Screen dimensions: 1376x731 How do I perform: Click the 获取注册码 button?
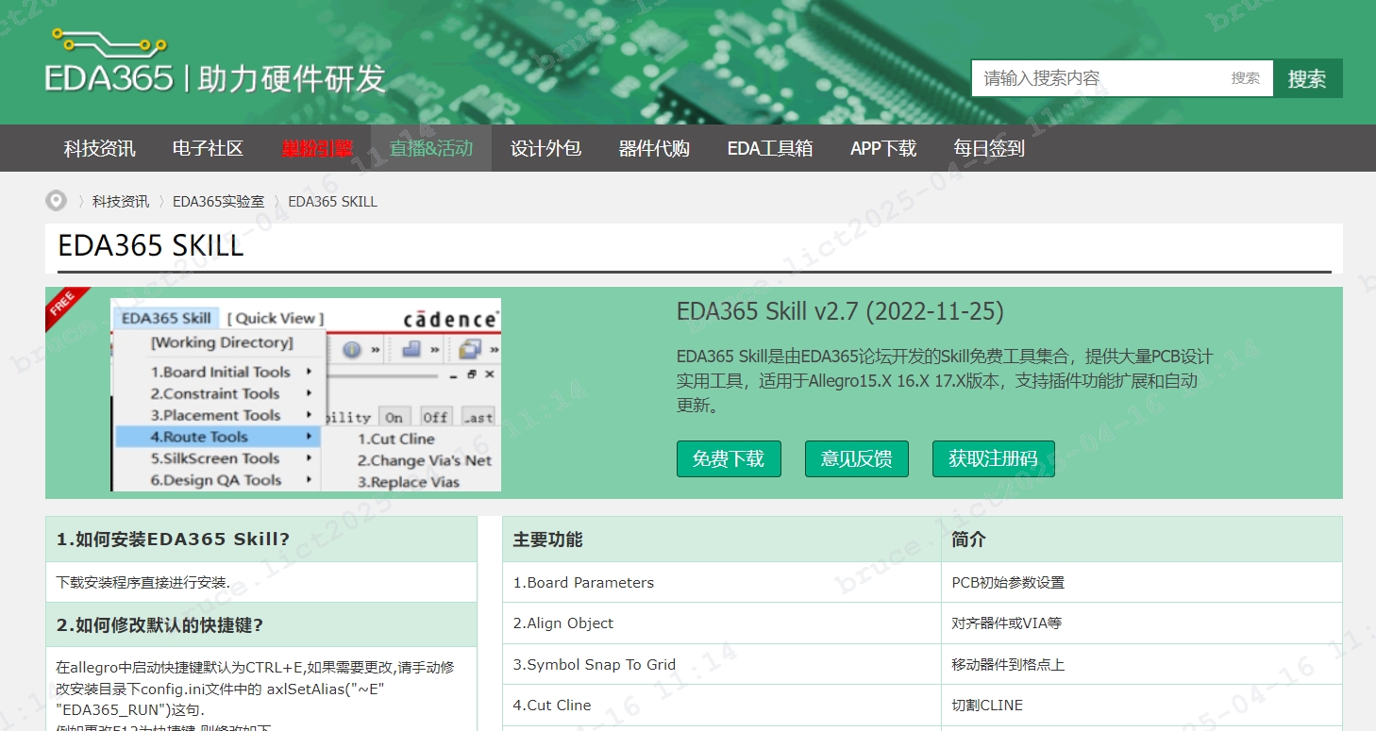point(994,458)
